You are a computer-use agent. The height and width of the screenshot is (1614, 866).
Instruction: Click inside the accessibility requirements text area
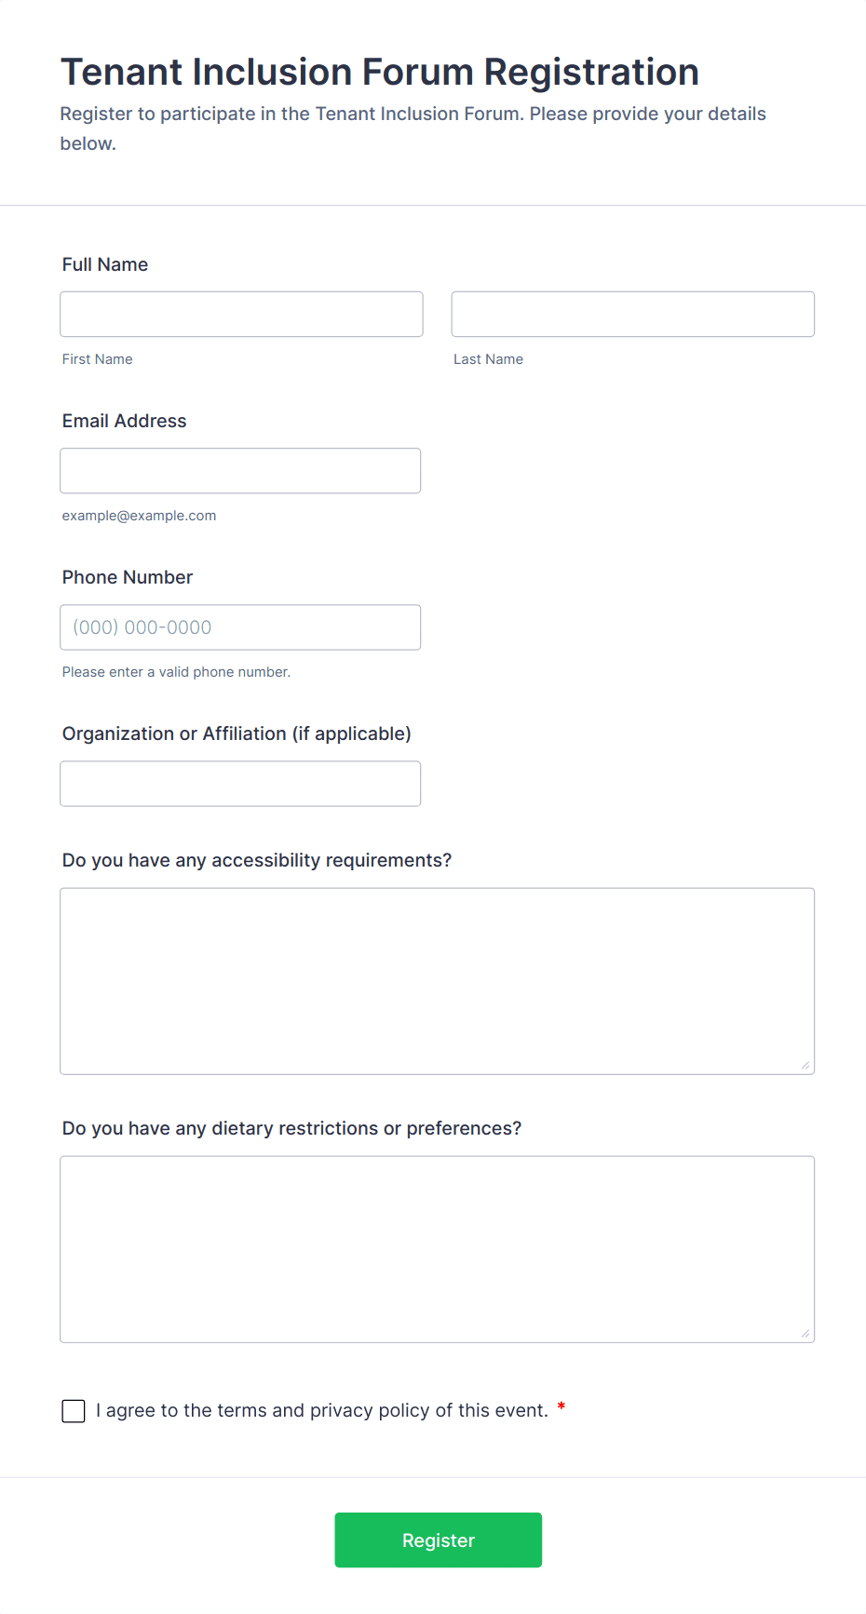click(438, 981)
